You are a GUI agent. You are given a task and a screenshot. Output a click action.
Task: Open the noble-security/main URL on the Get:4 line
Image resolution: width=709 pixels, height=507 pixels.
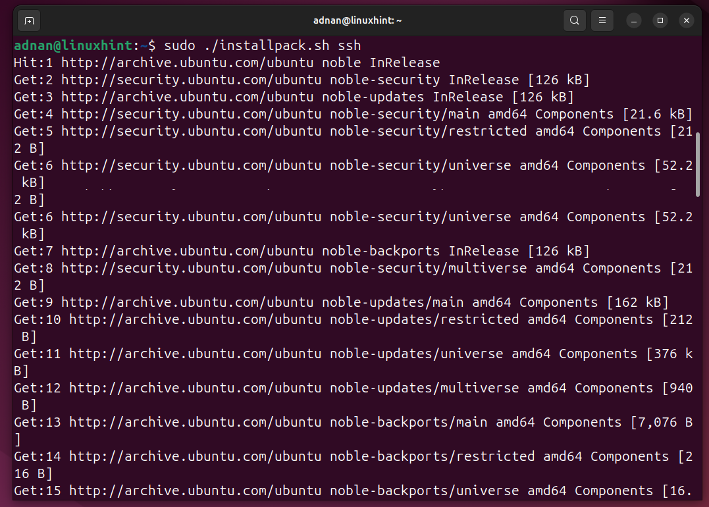[191, 115]
